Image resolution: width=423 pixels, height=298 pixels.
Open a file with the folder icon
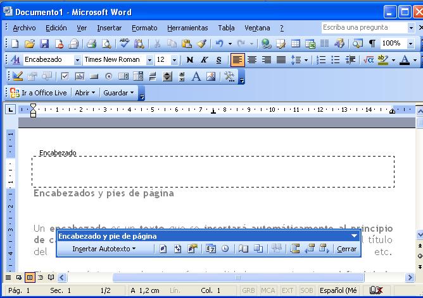coord(30,44)
